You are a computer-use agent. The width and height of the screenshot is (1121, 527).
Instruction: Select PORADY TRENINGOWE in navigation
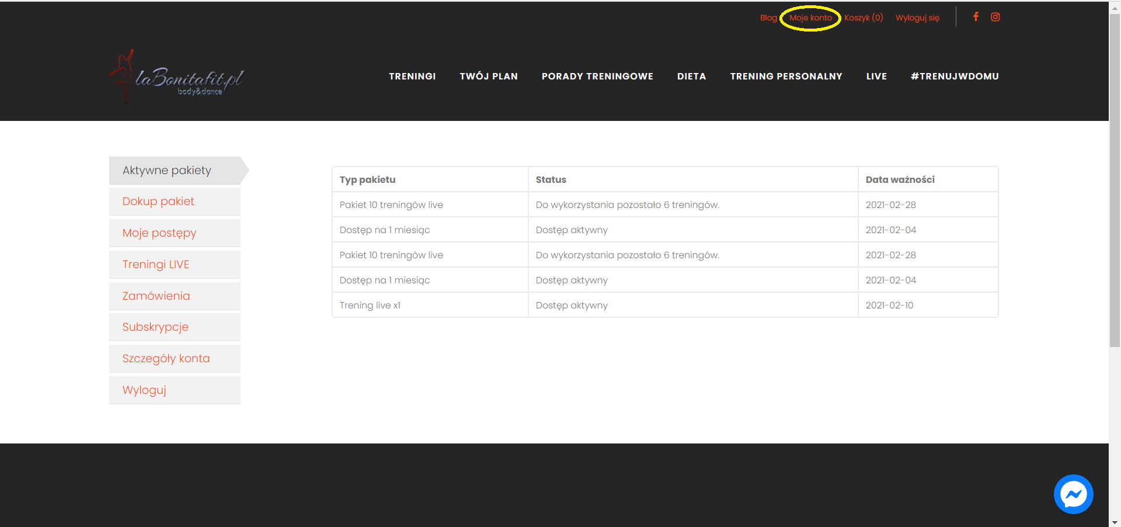click(x=597, y=77)
